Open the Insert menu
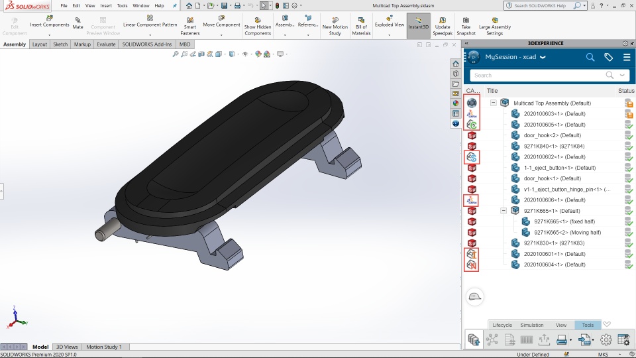 tap(106, 6)
